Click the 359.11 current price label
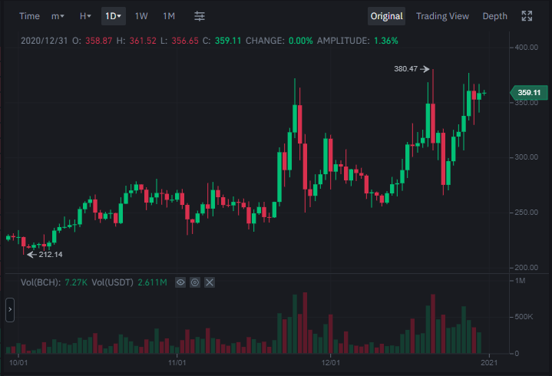552x376 pixels. click(529, 93)
